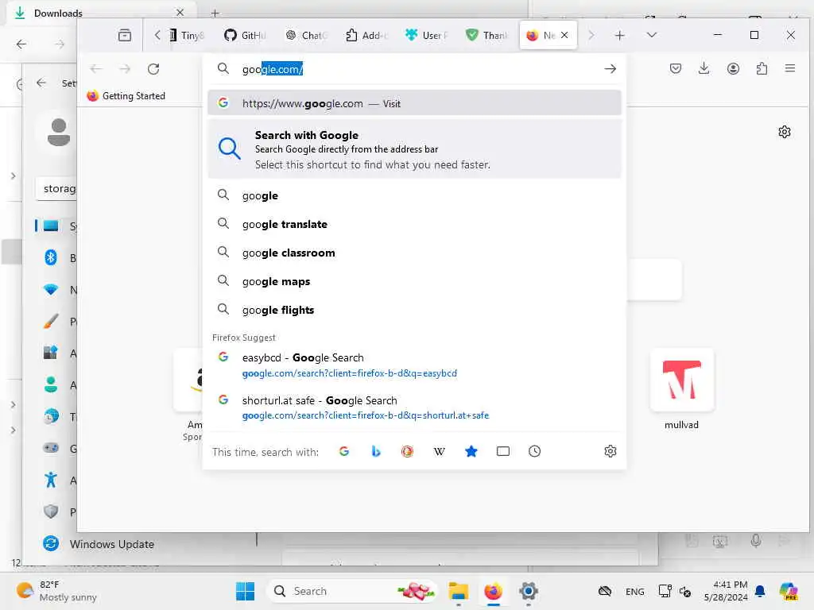This screenshot has height=610, width=814.
Task: Reload the current Firefox page
Action: pyautogui.click(x=153, y=69)
